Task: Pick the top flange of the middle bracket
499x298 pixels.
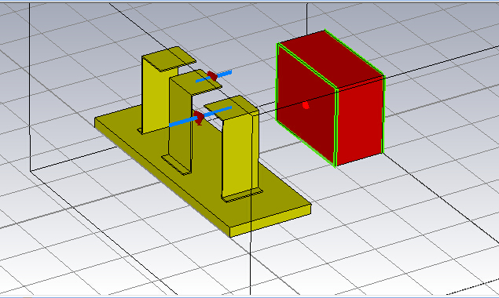Action: pos(195,82)
